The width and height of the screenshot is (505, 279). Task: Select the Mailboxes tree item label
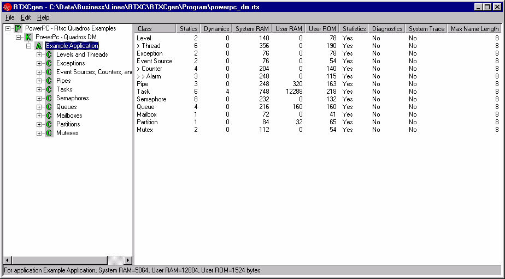[x=69, y=116]
